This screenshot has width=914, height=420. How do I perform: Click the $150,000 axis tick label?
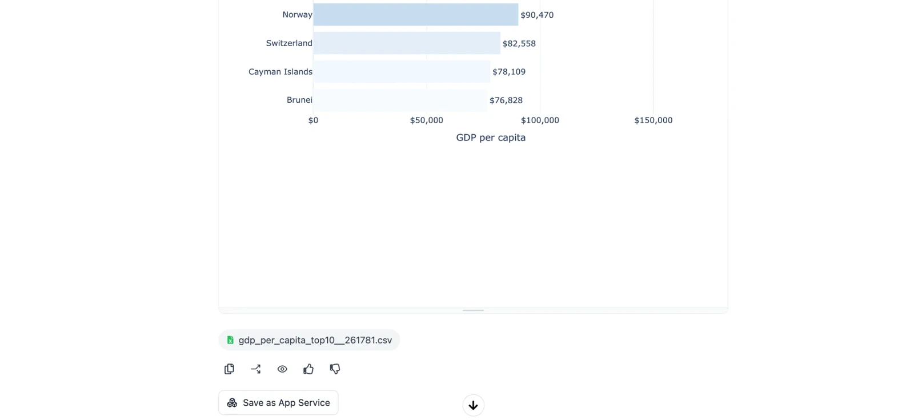654,120
